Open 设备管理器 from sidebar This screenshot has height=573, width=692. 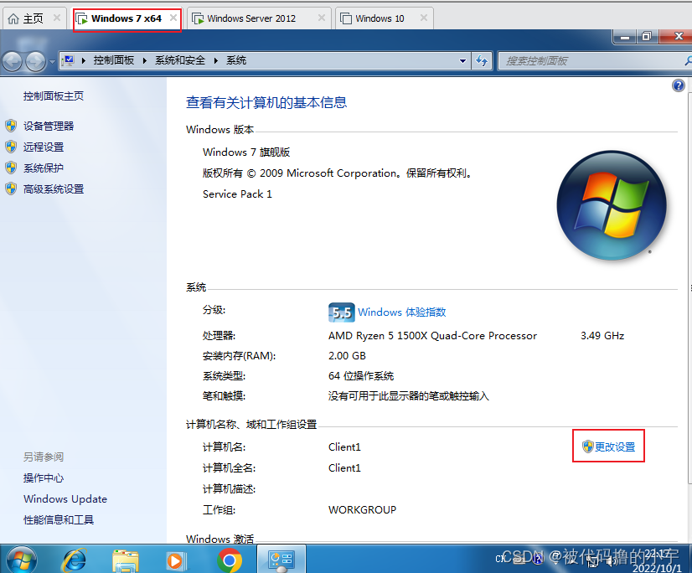49,126
